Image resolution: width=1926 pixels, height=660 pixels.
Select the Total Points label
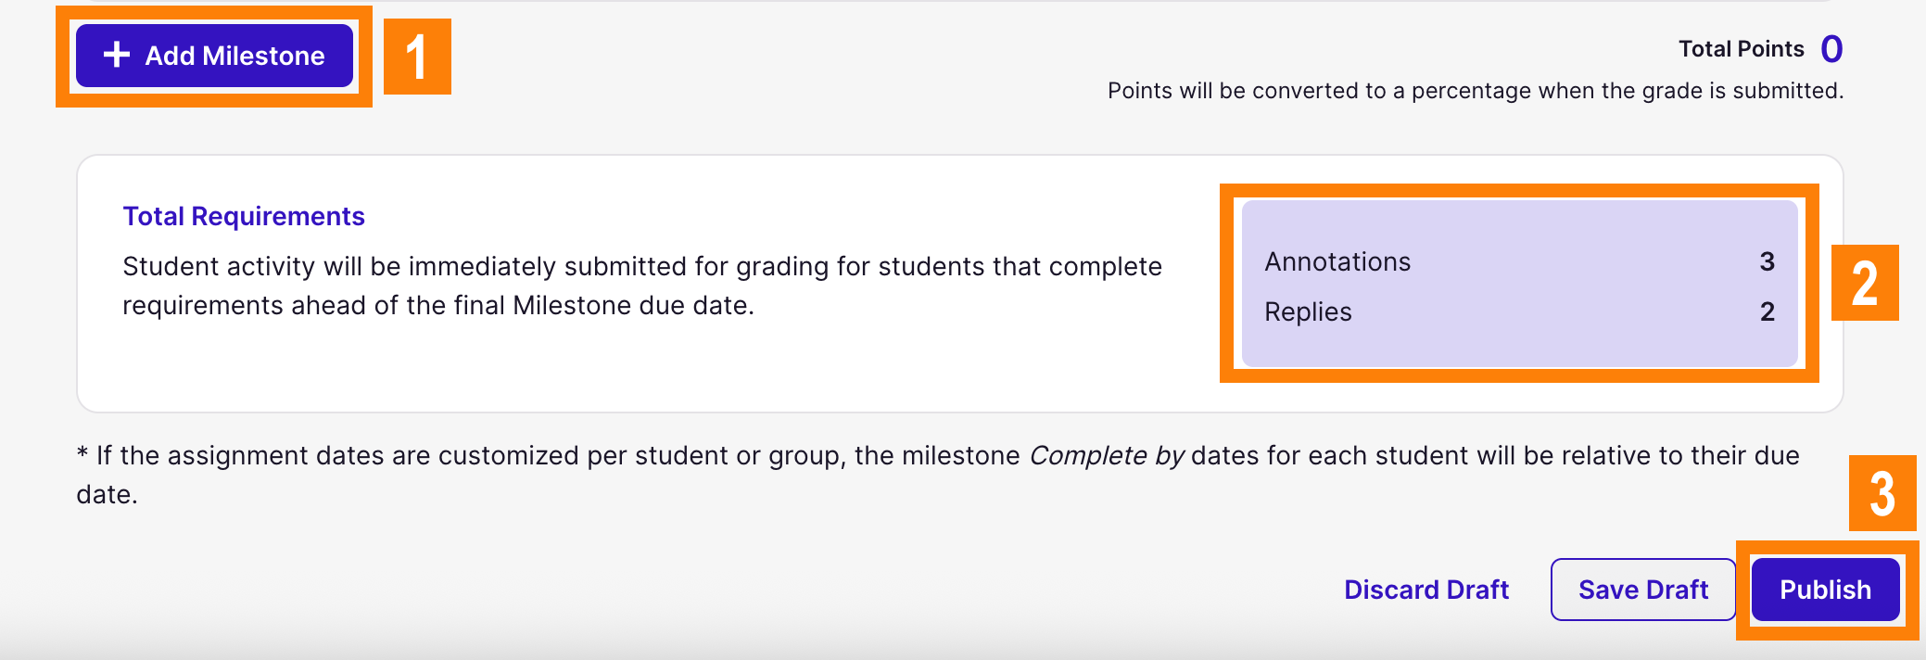point(1740,49)
